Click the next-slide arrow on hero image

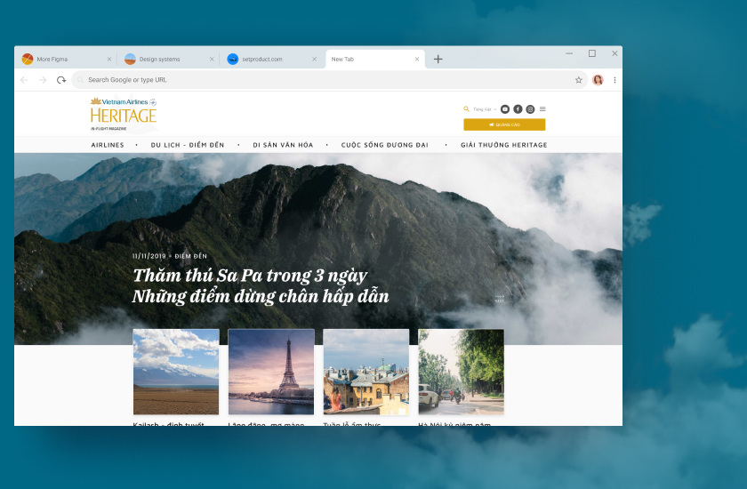click(499, 298)
